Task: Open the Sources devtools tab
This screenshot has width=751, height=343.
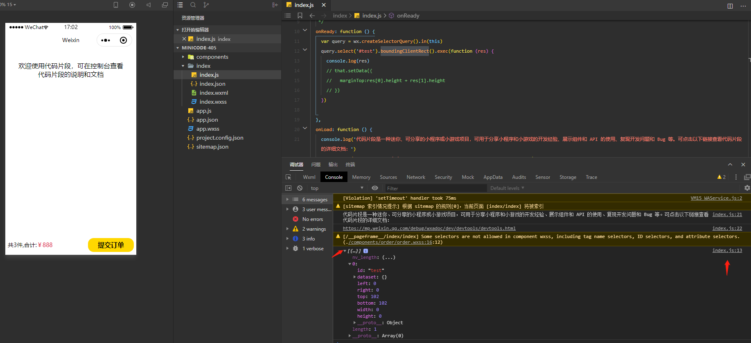Action: [388, 177]
